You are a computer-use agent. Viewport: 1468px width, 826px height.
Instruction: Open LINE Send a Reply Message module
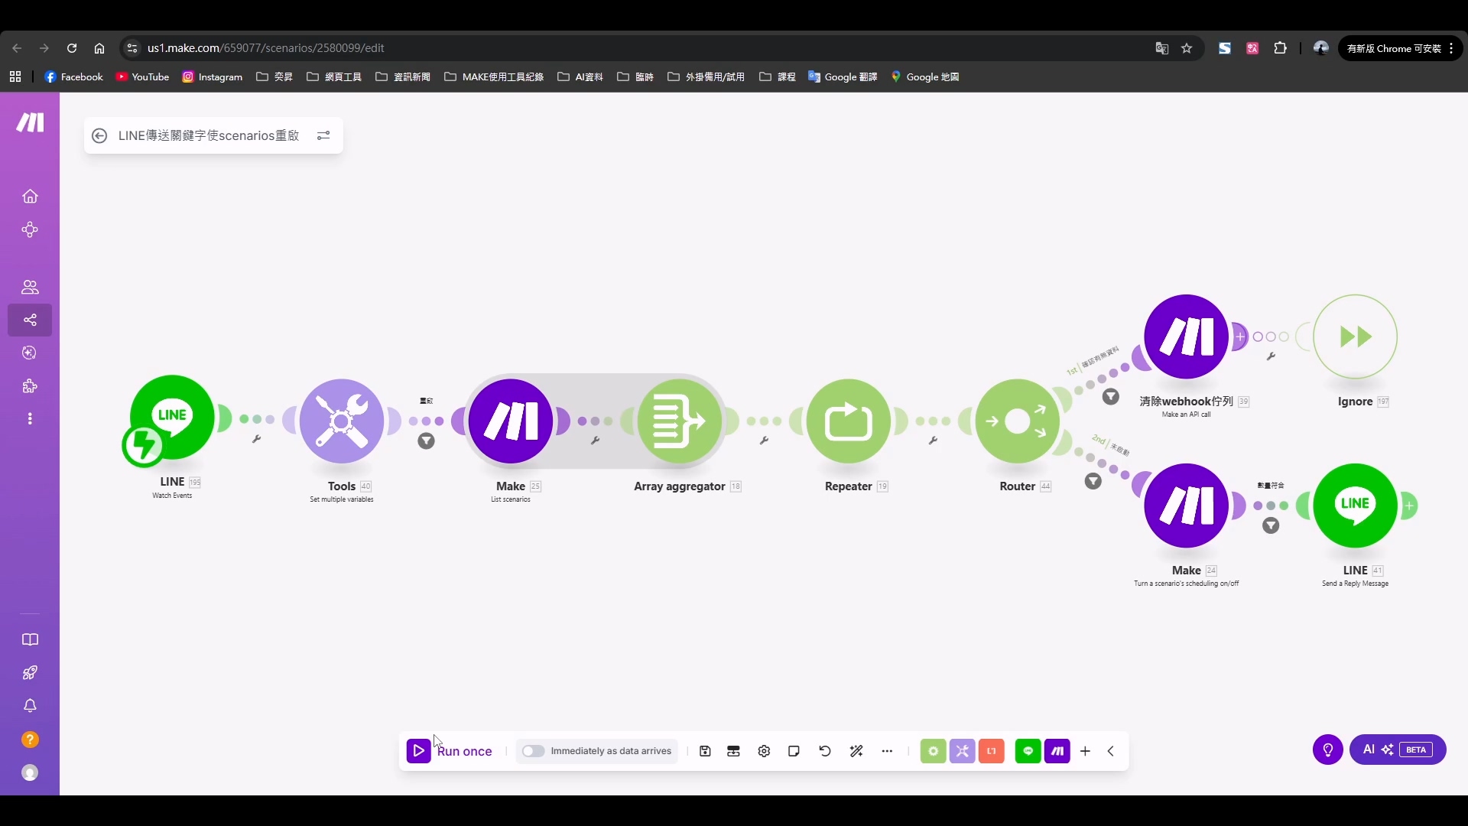[x=1356, y=506]
